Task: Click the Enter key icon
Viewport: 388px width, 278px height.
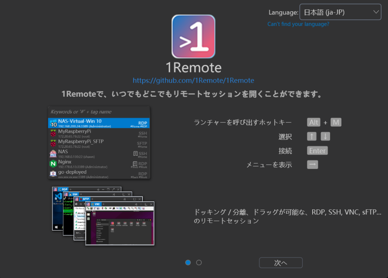Action: [317, 151]
